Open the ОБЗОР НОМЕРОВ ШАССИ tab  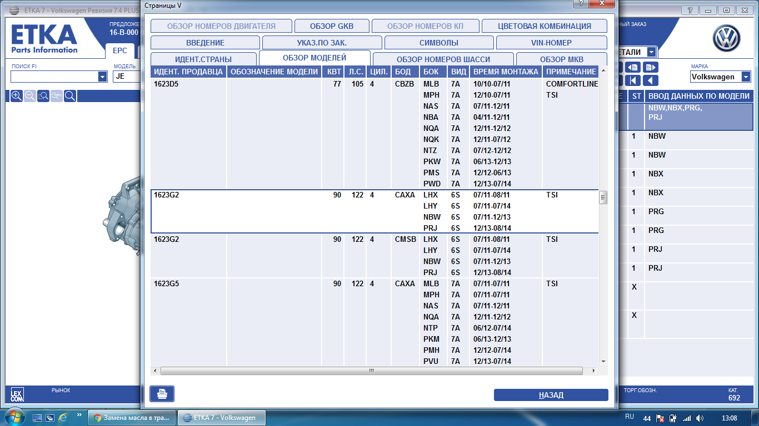click(443, 59)
